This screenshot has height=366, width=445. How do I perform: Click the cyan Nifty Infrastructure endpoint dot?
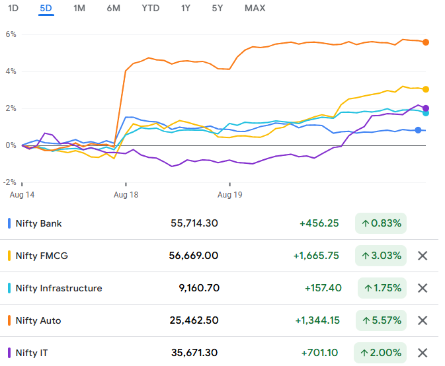point(426,113)
